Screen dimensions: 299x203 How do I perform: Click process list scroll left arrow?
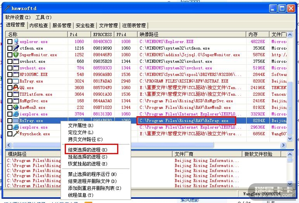pos(9,145)
